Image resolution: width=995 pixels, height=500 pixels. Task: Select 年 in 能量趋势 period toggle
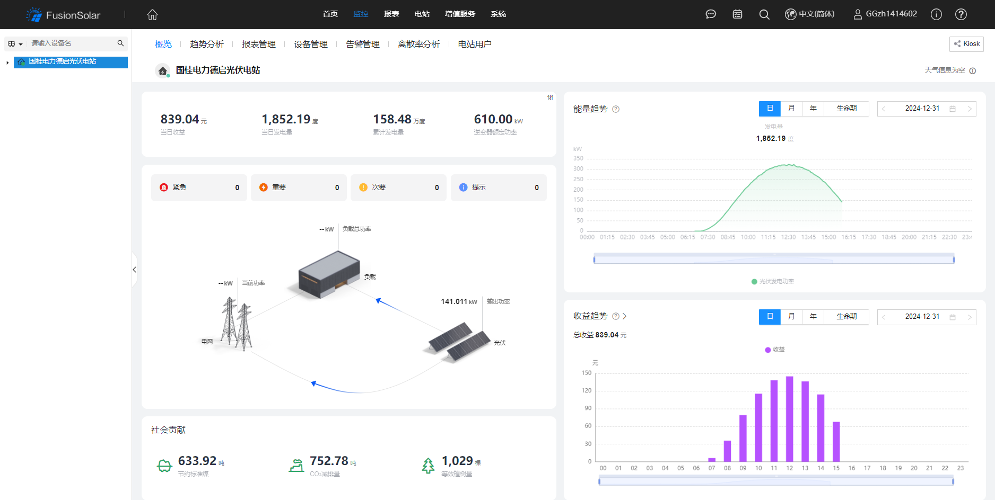813,109
